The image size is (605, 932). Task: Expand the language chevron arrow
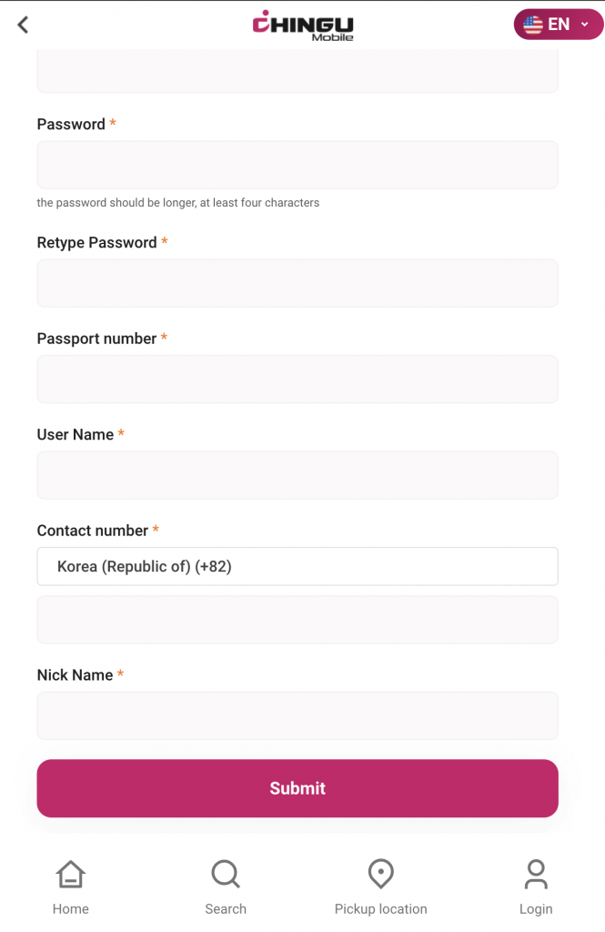(585, 25)
